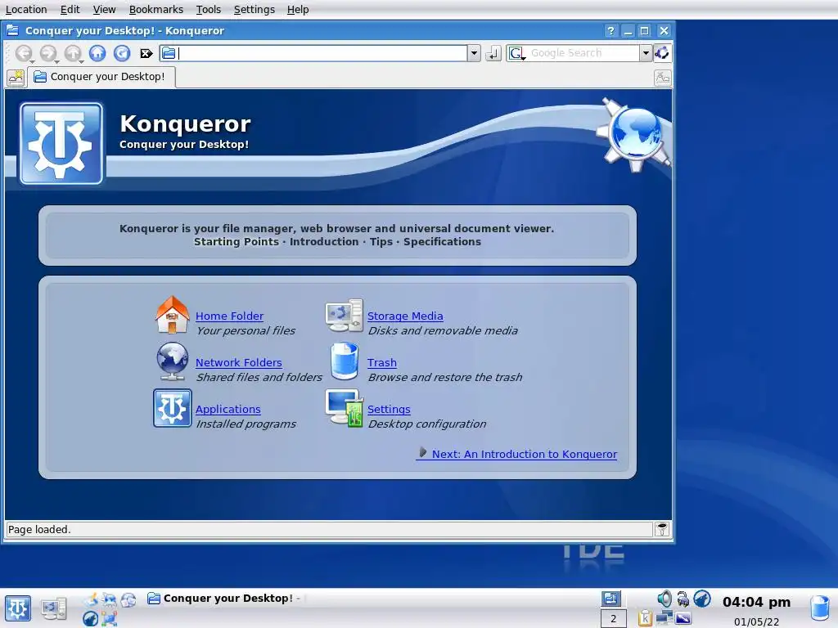The height and width of the screenshot is (628, 838).
Task: Open the Location menu
Action: 26,10
